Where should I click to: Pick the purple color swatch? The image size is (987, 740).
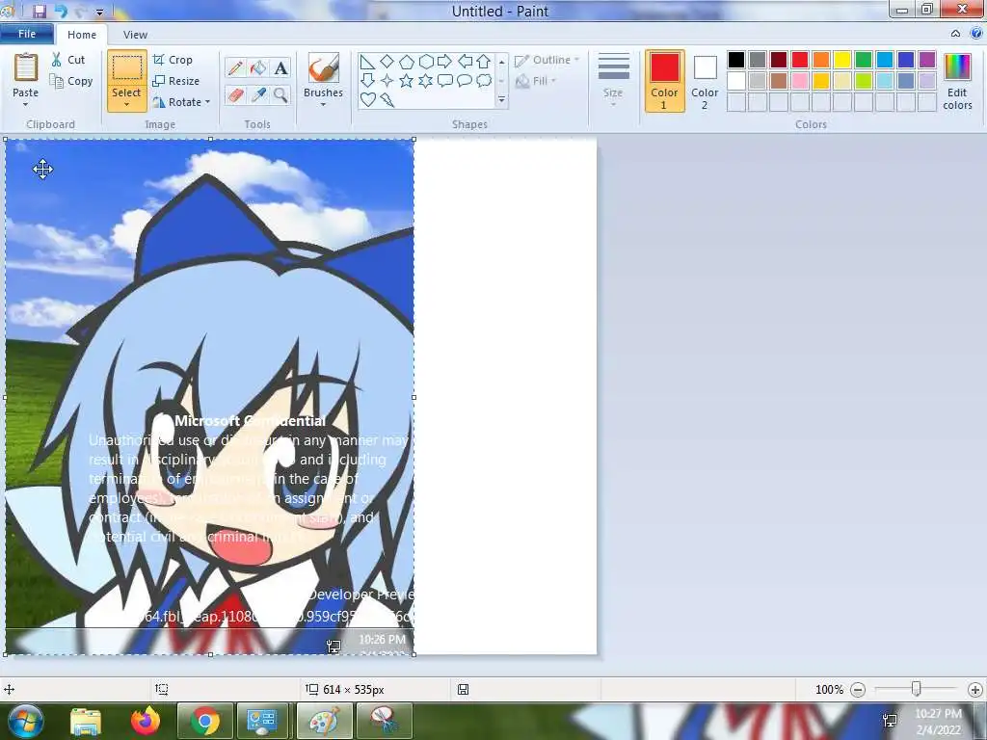927,60
